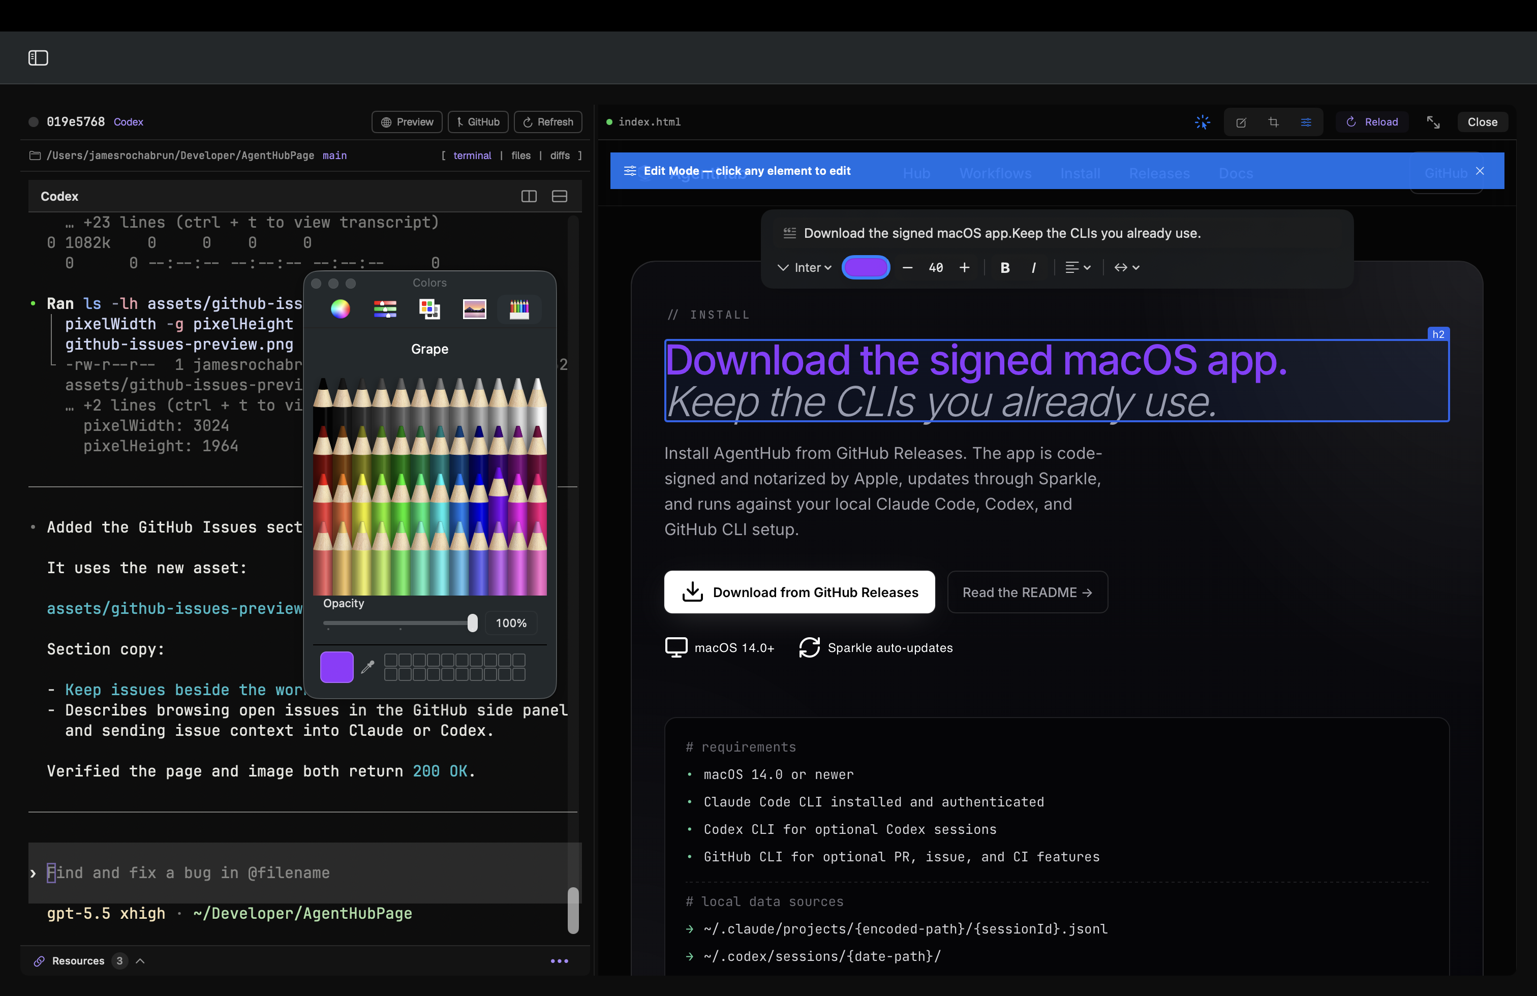Click the Hub nav item in preview

(x=916, y=173)
